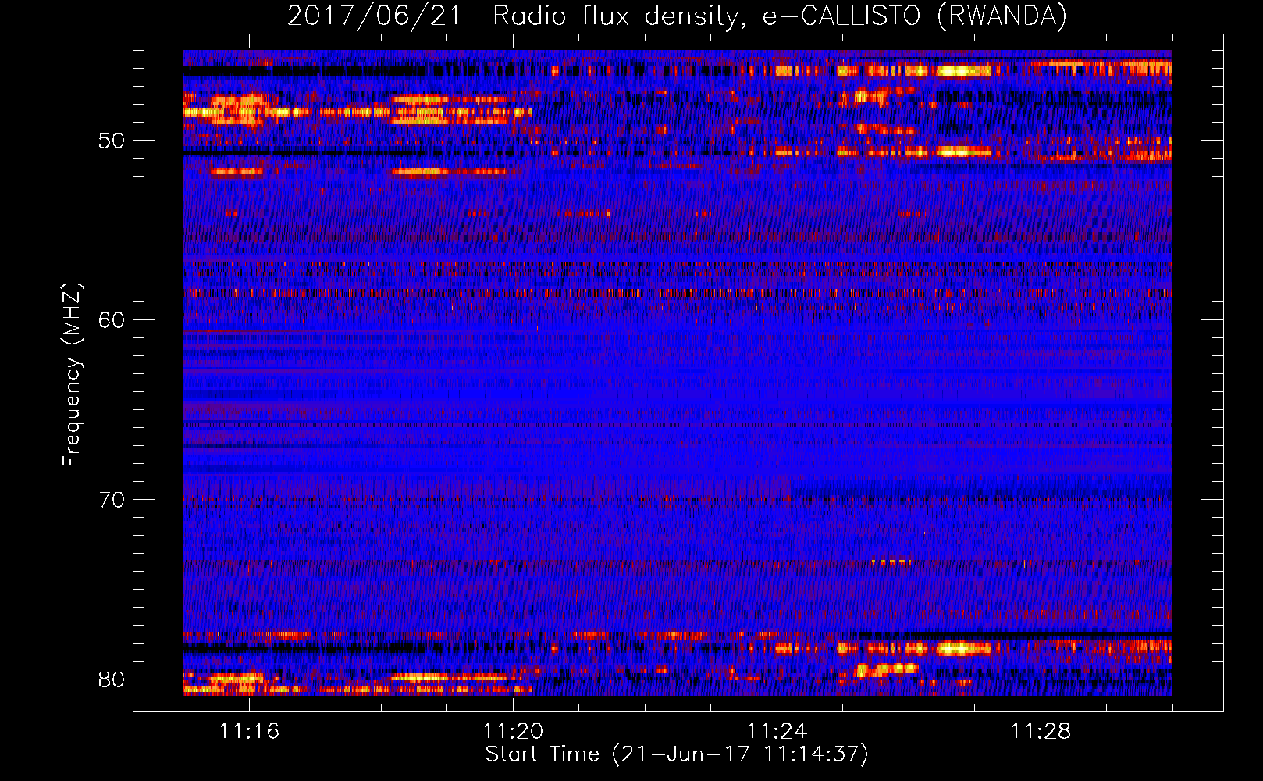Image resolution: width=1263 pixels, height=781 pixels.
Task: Click the 11:28 time tick label
Action: pos(1041,731)
